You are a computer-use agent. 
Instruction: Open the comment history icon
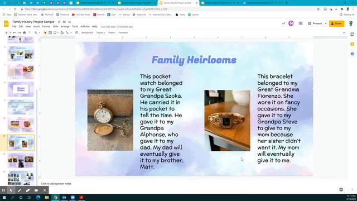pyautogui.click(x=301, y=23)
